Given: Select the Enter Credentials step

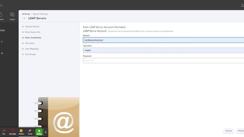Looking at the screenshot, I should tap(33, 38).
